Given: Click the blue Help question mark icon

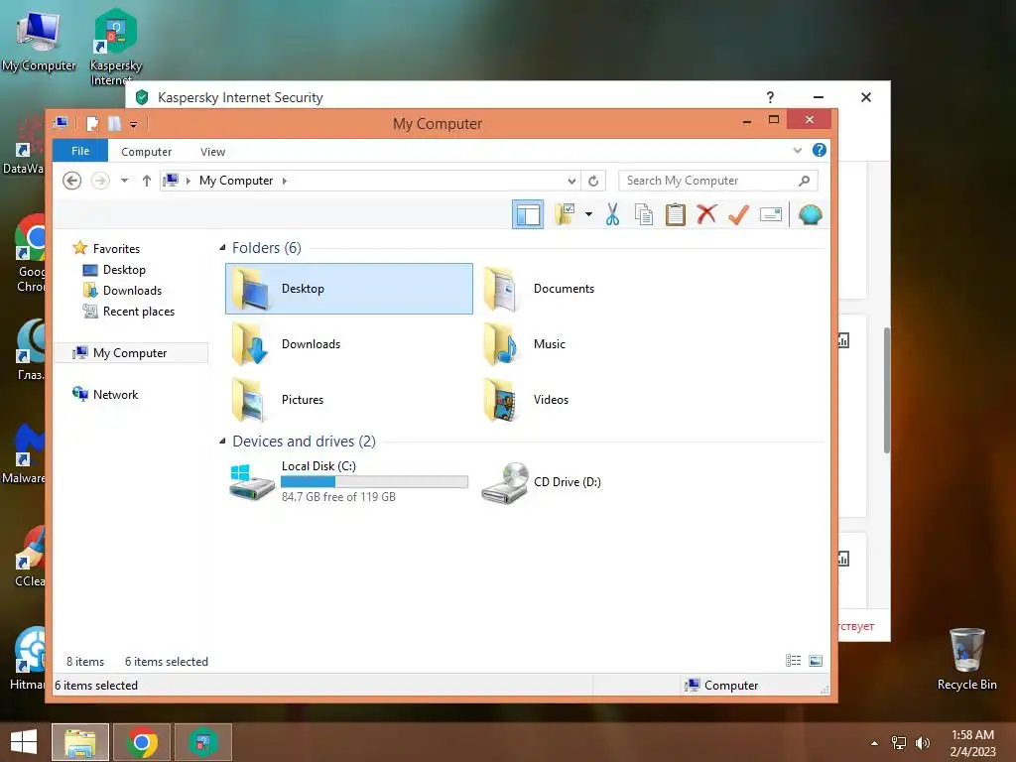Looking at the screenshot, I should (819, 151).
